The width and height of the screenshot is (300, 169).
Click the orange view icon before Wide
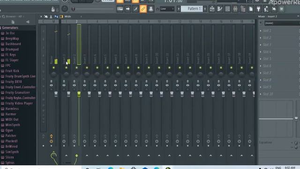tap(61, 17)
